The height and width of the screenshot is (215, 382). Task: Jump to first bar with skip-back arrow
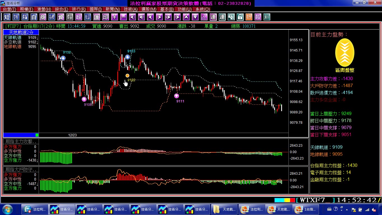pos(132,17)
